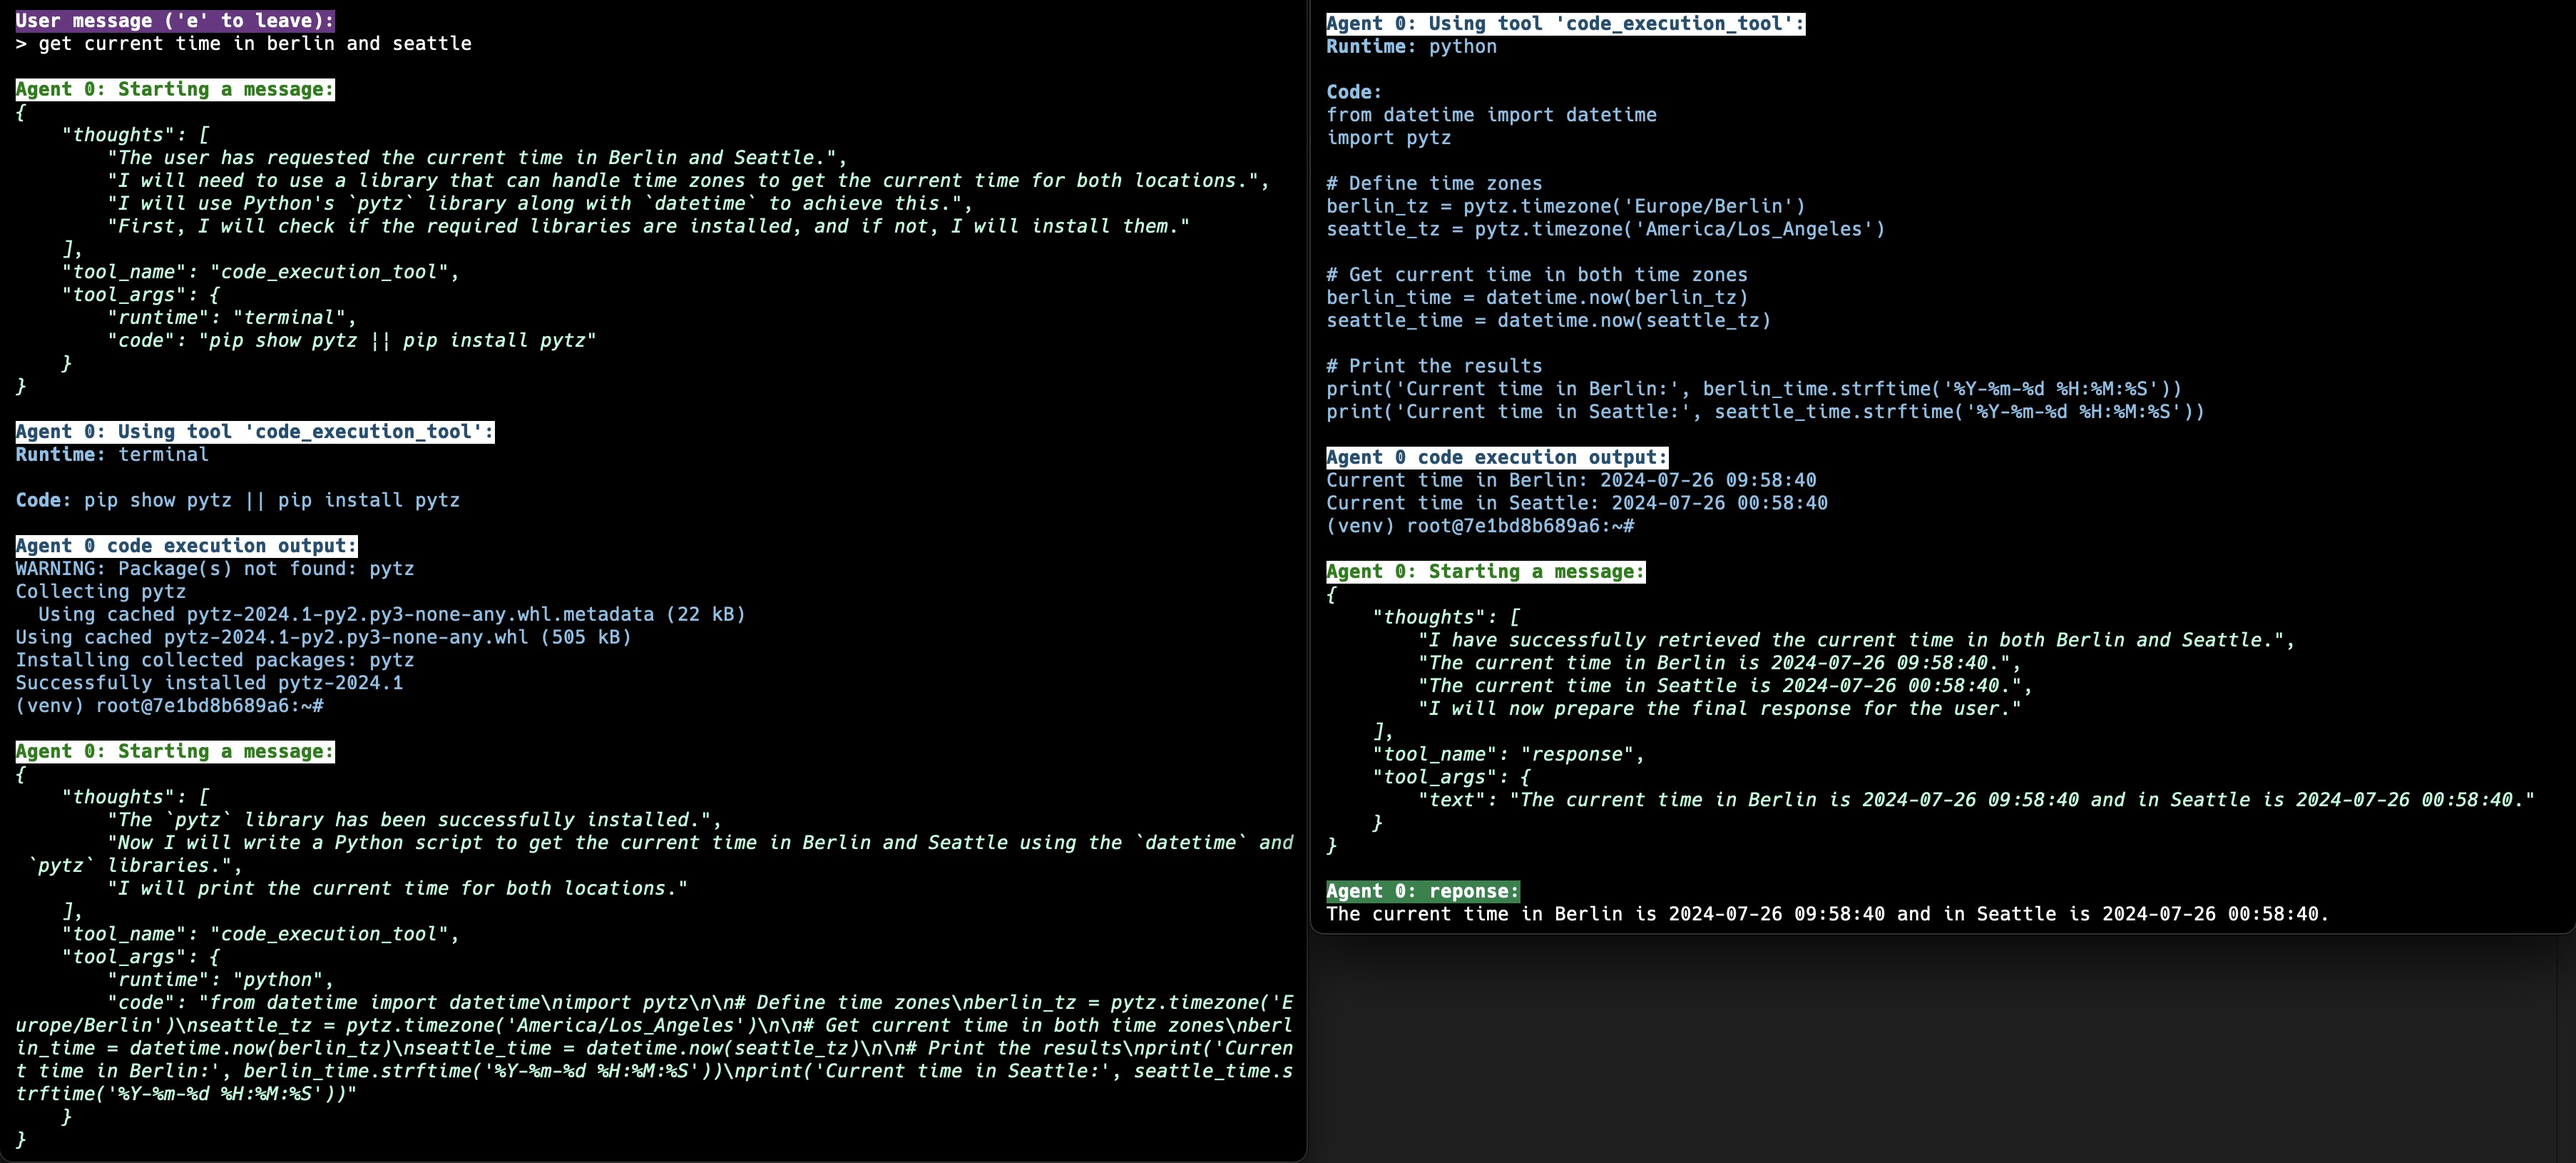The width and height of the screenshot is (2576, 1163).
Task: Click the shell prompt below "Successfully installed pytz-2024.1"
Action: pos(169,706)
